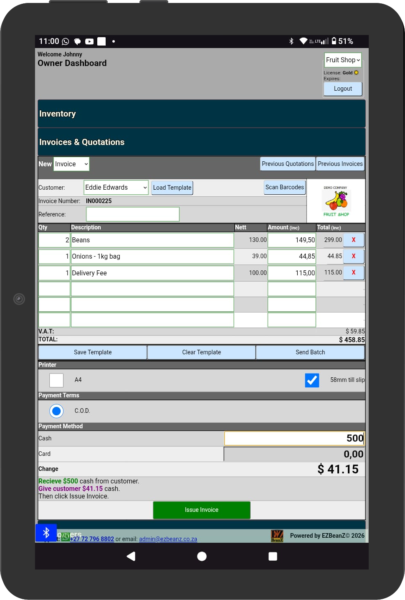Click the Reference input field
405x600 pixels.
(x=133, y=214)
